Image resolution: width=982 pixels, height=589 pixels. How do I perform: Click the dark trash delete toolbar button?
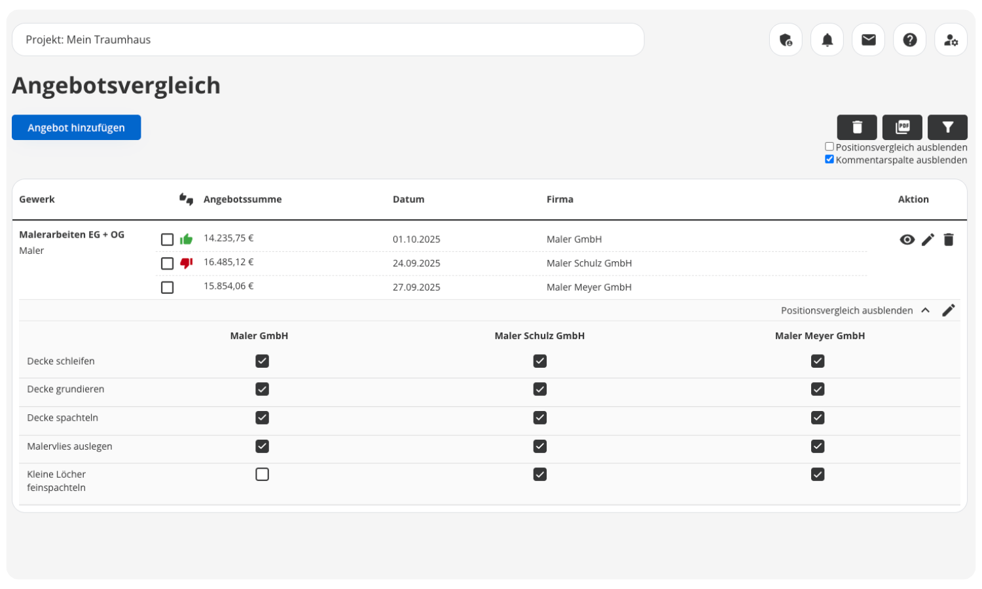[x=856, y=127]
